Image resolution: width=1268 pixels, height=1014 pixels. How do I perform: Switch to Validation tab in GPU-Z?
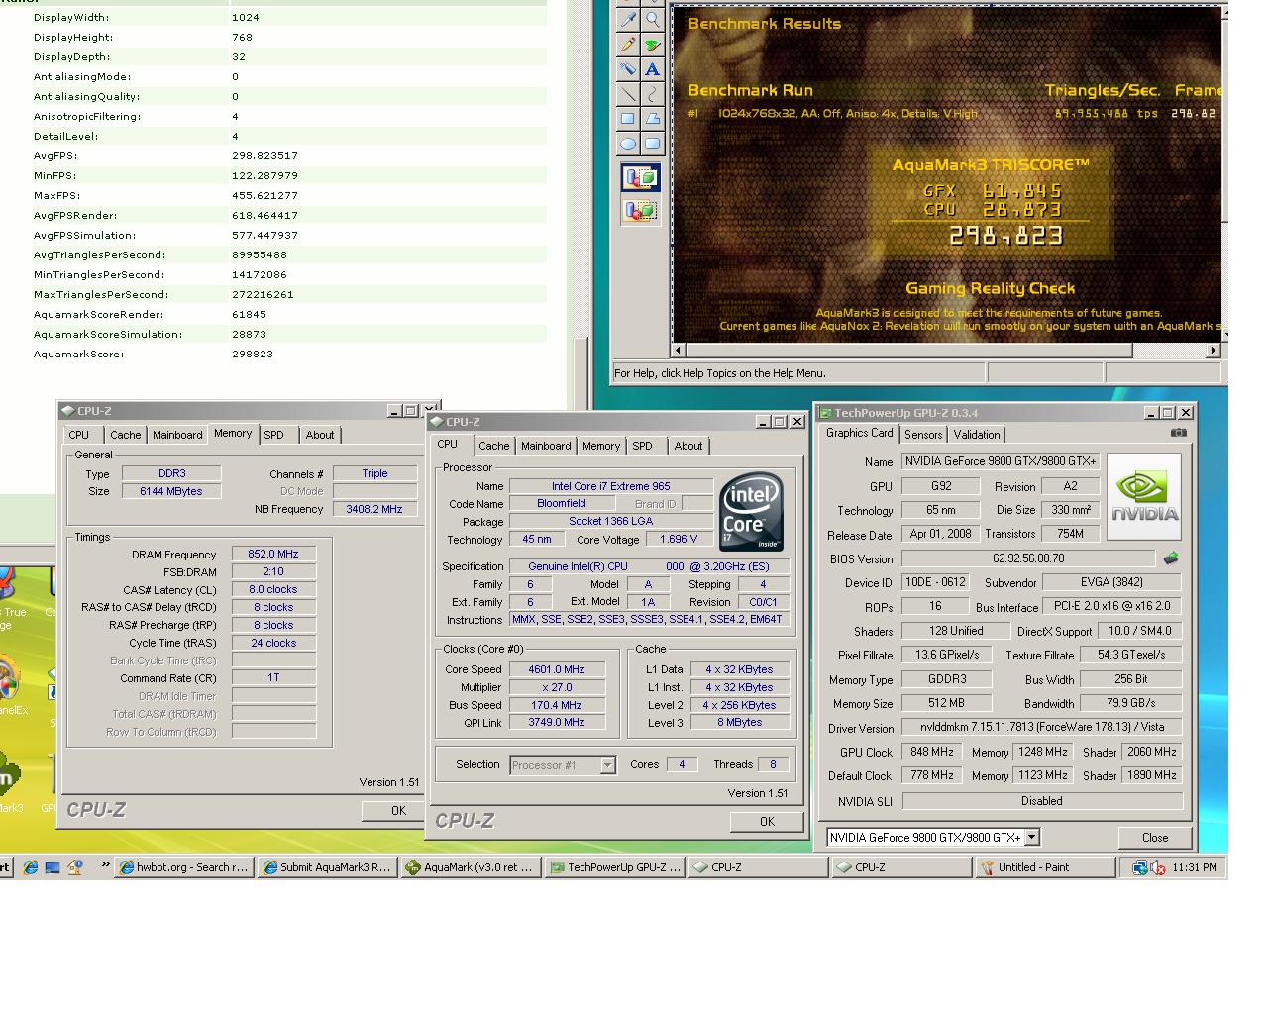pos(977,435)
